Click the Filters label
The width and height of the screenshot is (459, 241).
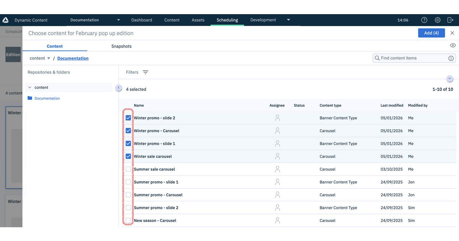click(x=132, y=72)
